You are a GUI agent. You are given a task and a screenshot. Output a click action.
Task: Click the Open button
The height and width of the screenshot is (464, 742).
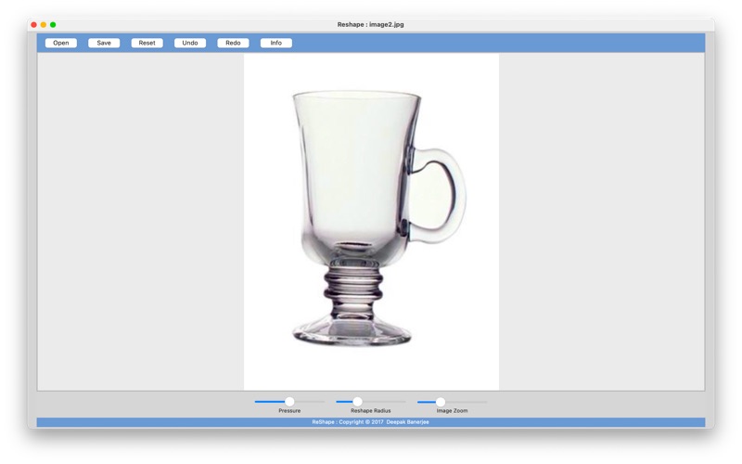point(61,43)
